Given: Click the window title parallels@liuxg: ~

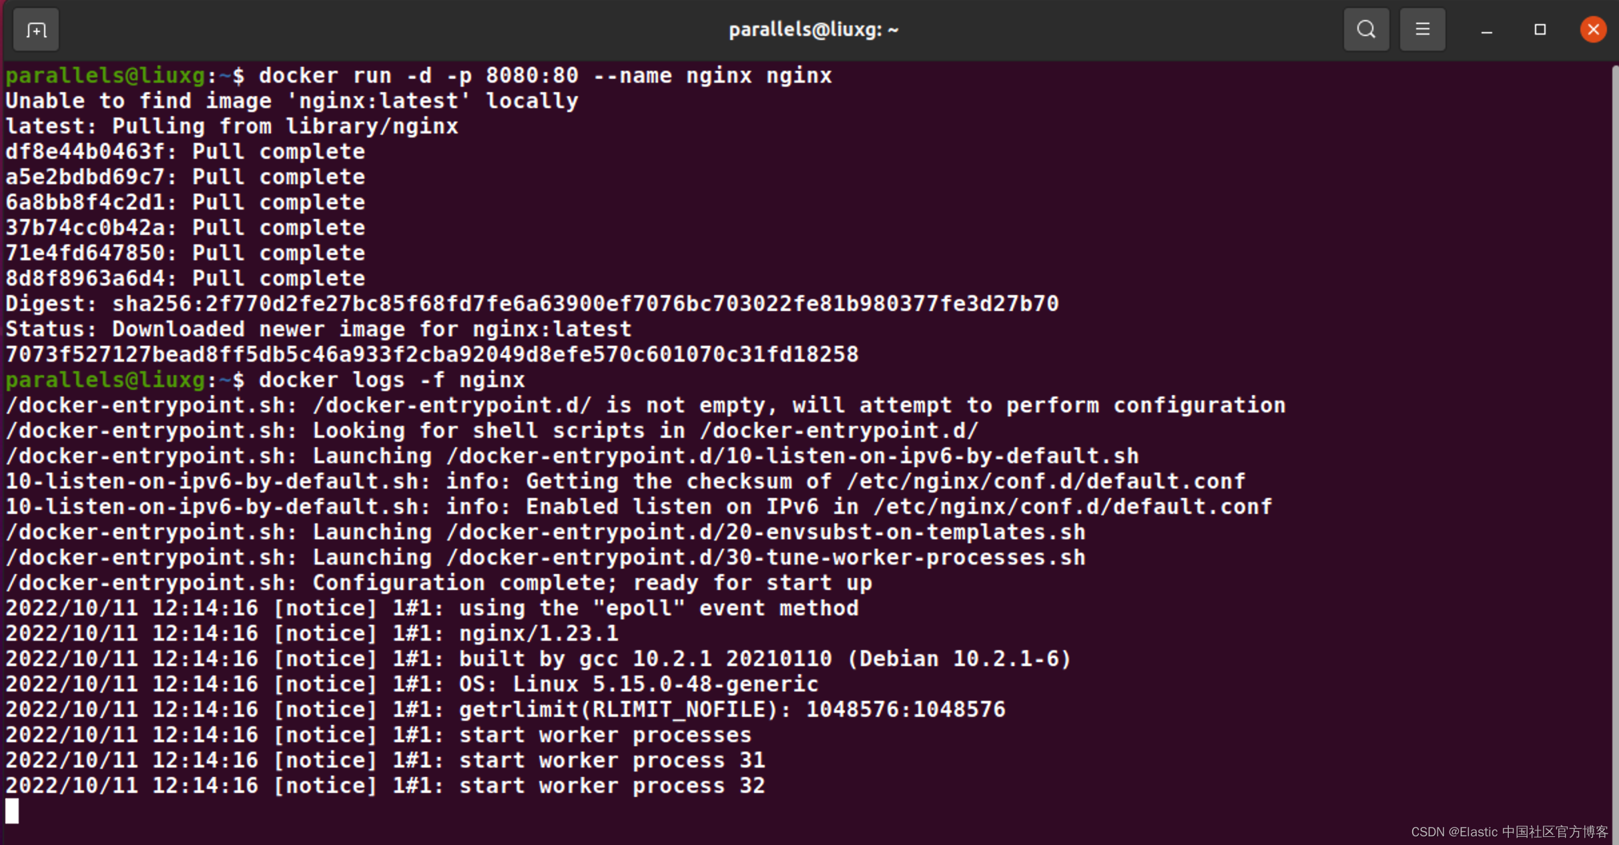Looking at the screenshot, I should click(813, 30).
